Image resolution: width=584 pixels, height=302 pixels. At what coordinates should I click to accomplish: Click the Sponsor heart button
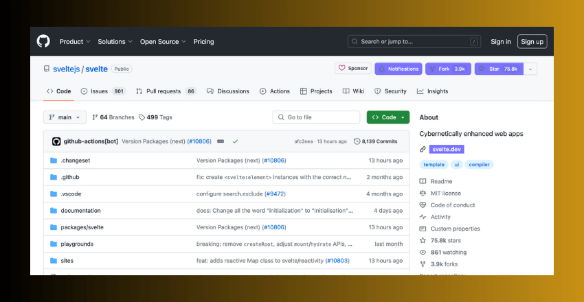click(353, 69)
